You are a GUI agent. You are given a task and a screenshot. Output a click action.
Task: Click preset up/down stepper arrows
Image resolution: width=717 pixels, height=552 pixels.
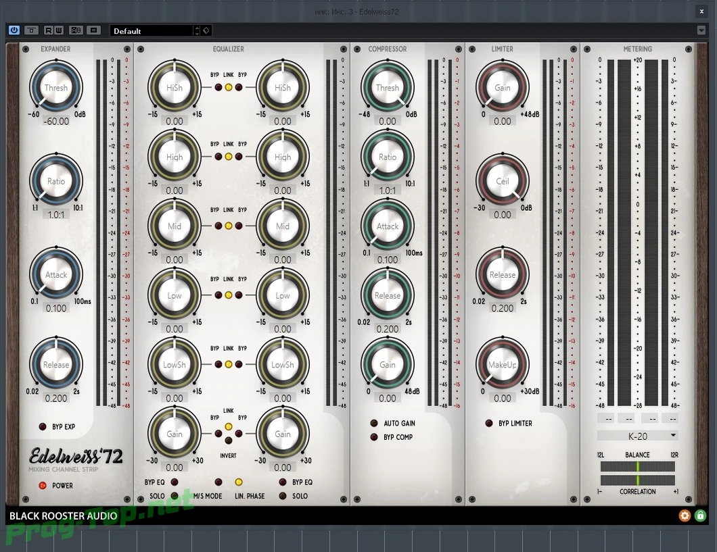(x=197, y=30)
